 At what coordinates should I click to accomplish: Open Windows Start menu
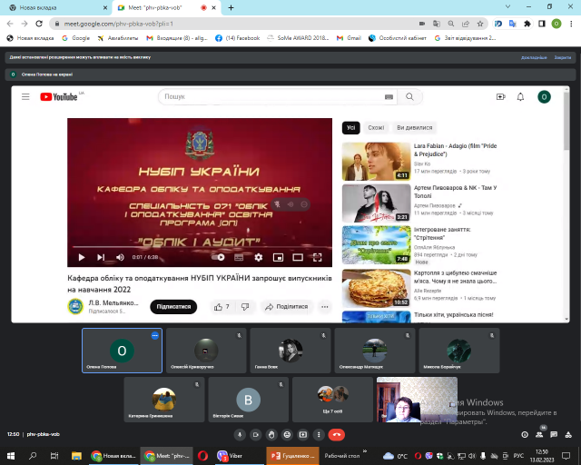pyautogui.click(x=11, y=456)
